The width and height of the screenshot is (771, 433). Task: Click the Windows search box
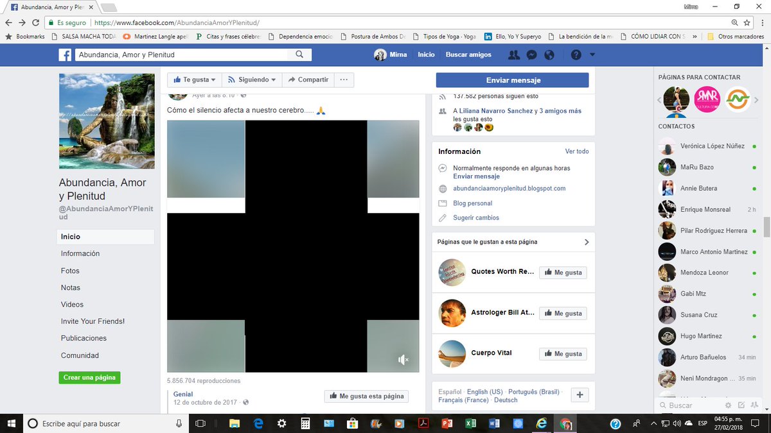pyautogui.click(x=105, y=423)
